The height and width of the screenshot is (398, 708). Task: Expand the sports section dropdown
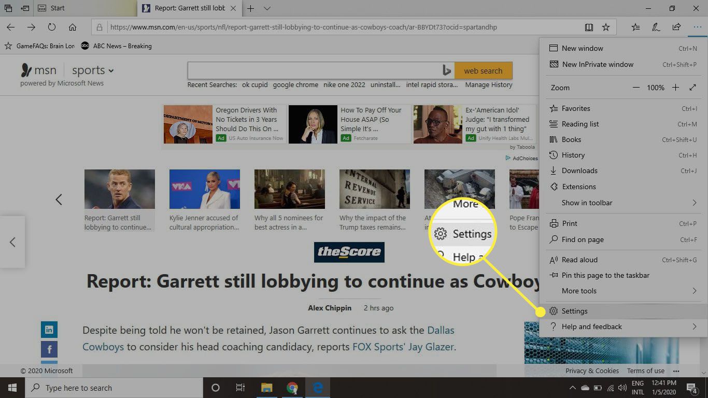[93, 70]
